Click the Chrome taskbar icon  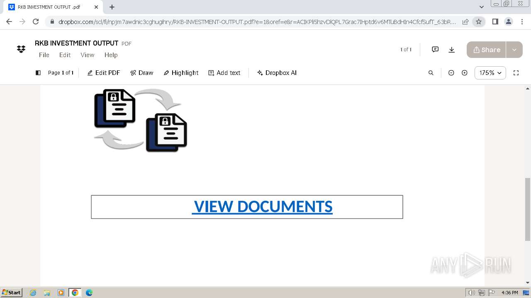click(75, 293)
